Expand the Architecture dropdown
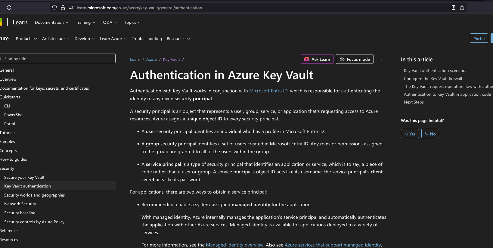 click(x=56, y=39)
